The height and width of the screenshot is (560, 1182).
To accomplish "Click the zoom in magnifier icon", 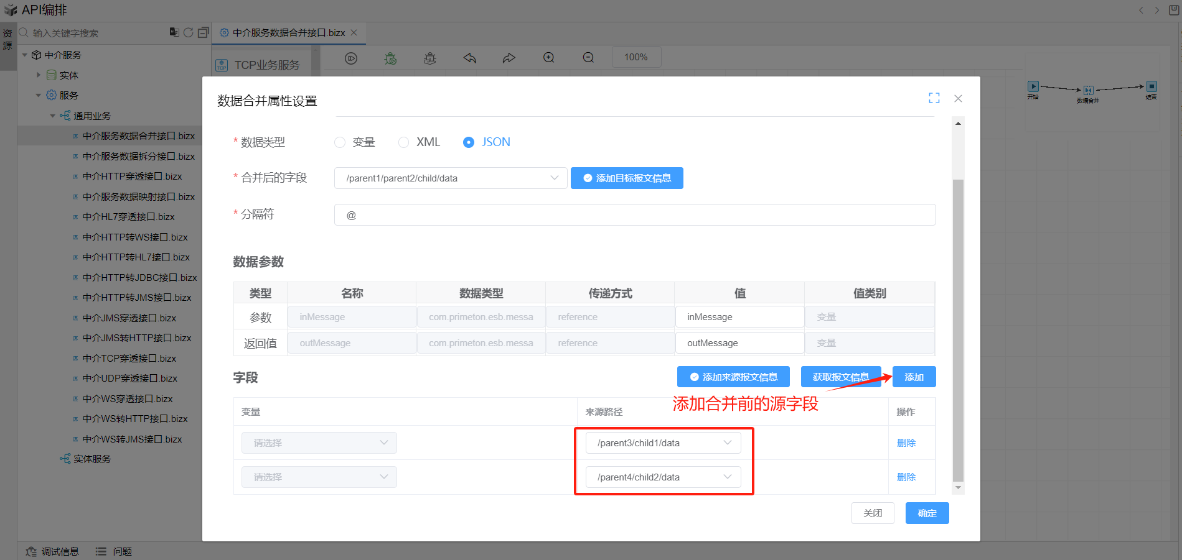I will coord(548,58).
